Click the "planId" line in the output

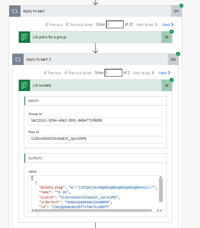pyautogui.click(x=79, y=197)
